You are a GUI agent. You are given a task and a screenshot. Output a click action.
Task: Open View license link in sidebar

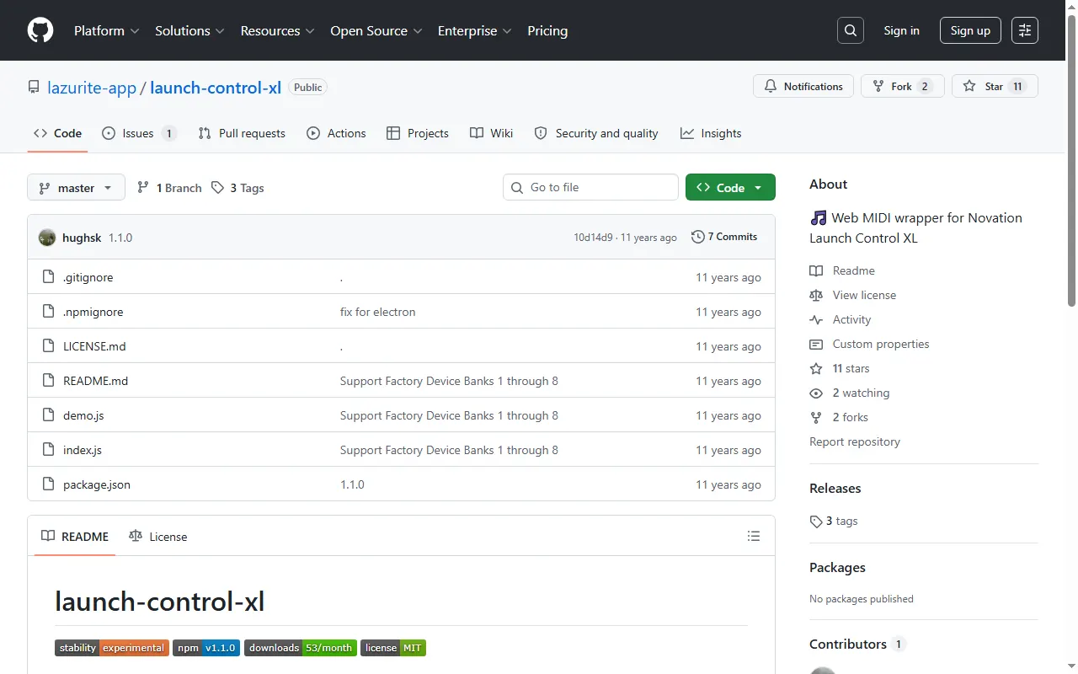(853, 295)
